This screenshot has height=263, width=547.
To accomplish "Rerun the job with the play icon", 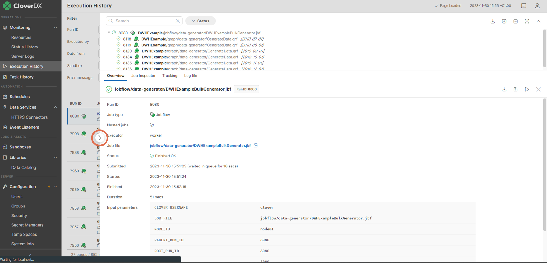I will click(x=527, y=89).
